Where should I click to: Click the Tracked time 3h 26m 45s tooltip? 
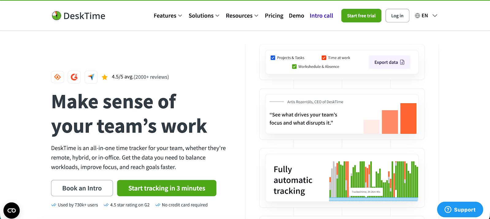tap(366, 192)
